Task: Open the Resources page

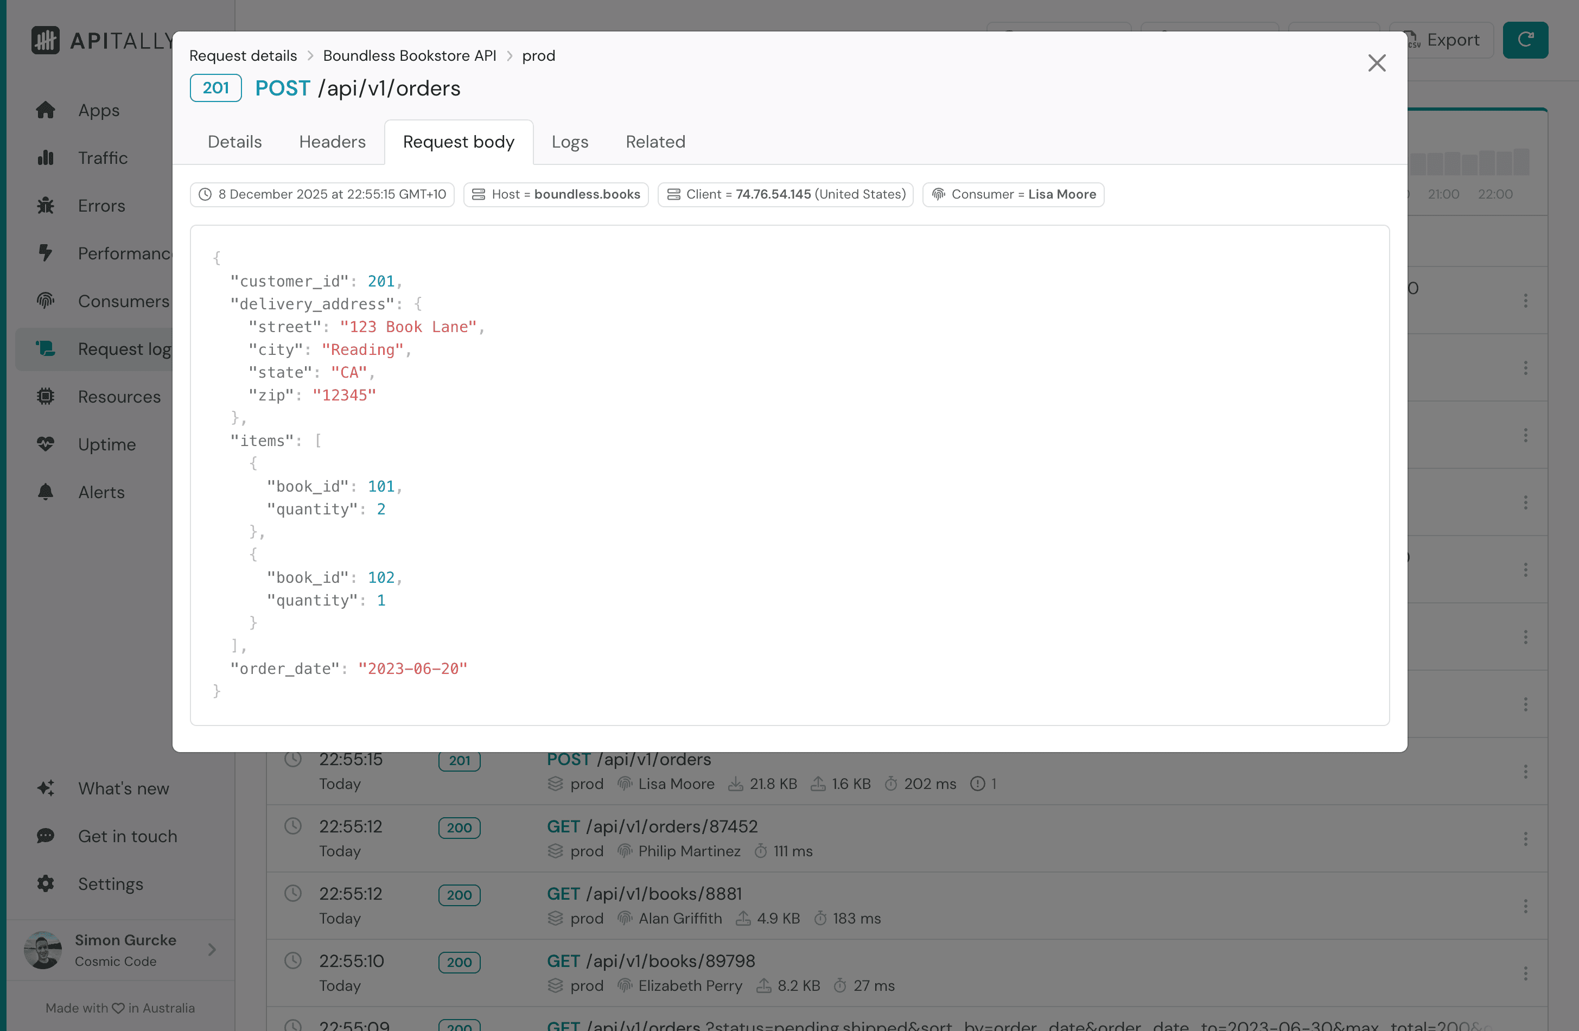Action: click(119, 396)
